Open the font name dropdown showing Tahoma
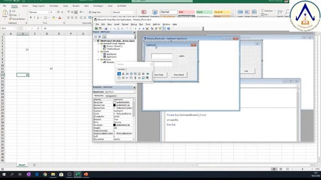This screenshot has height=180, width=321. (48, 12)
